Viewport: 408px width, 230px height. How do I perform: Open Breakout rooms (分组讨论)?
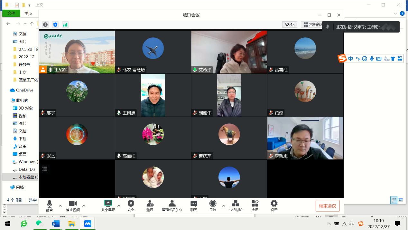[x=236, y=206]
